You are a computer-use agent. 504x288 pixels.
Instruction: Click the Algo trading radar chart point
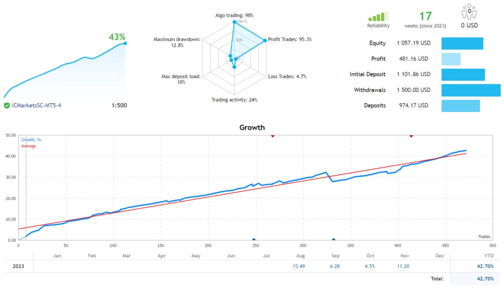coord(234,22)
